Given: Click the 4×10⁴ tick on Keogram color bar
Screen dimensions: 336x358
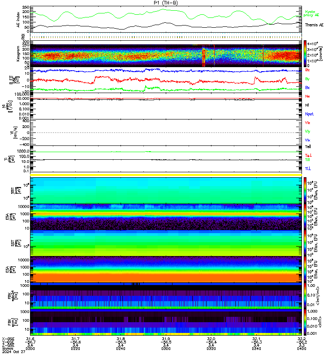Looking at the screenshot, I should click(312, 44).
